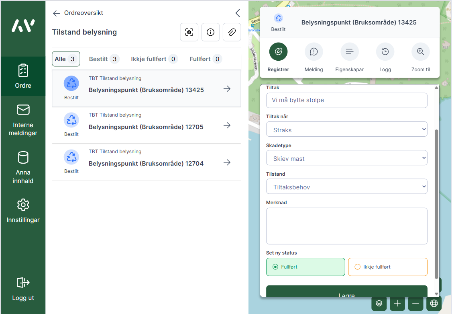Image resolution: width=452 pixels, height=314 pixels.
Task: Show Eigenskapar for the lighting point
Action: coord(349,52)
